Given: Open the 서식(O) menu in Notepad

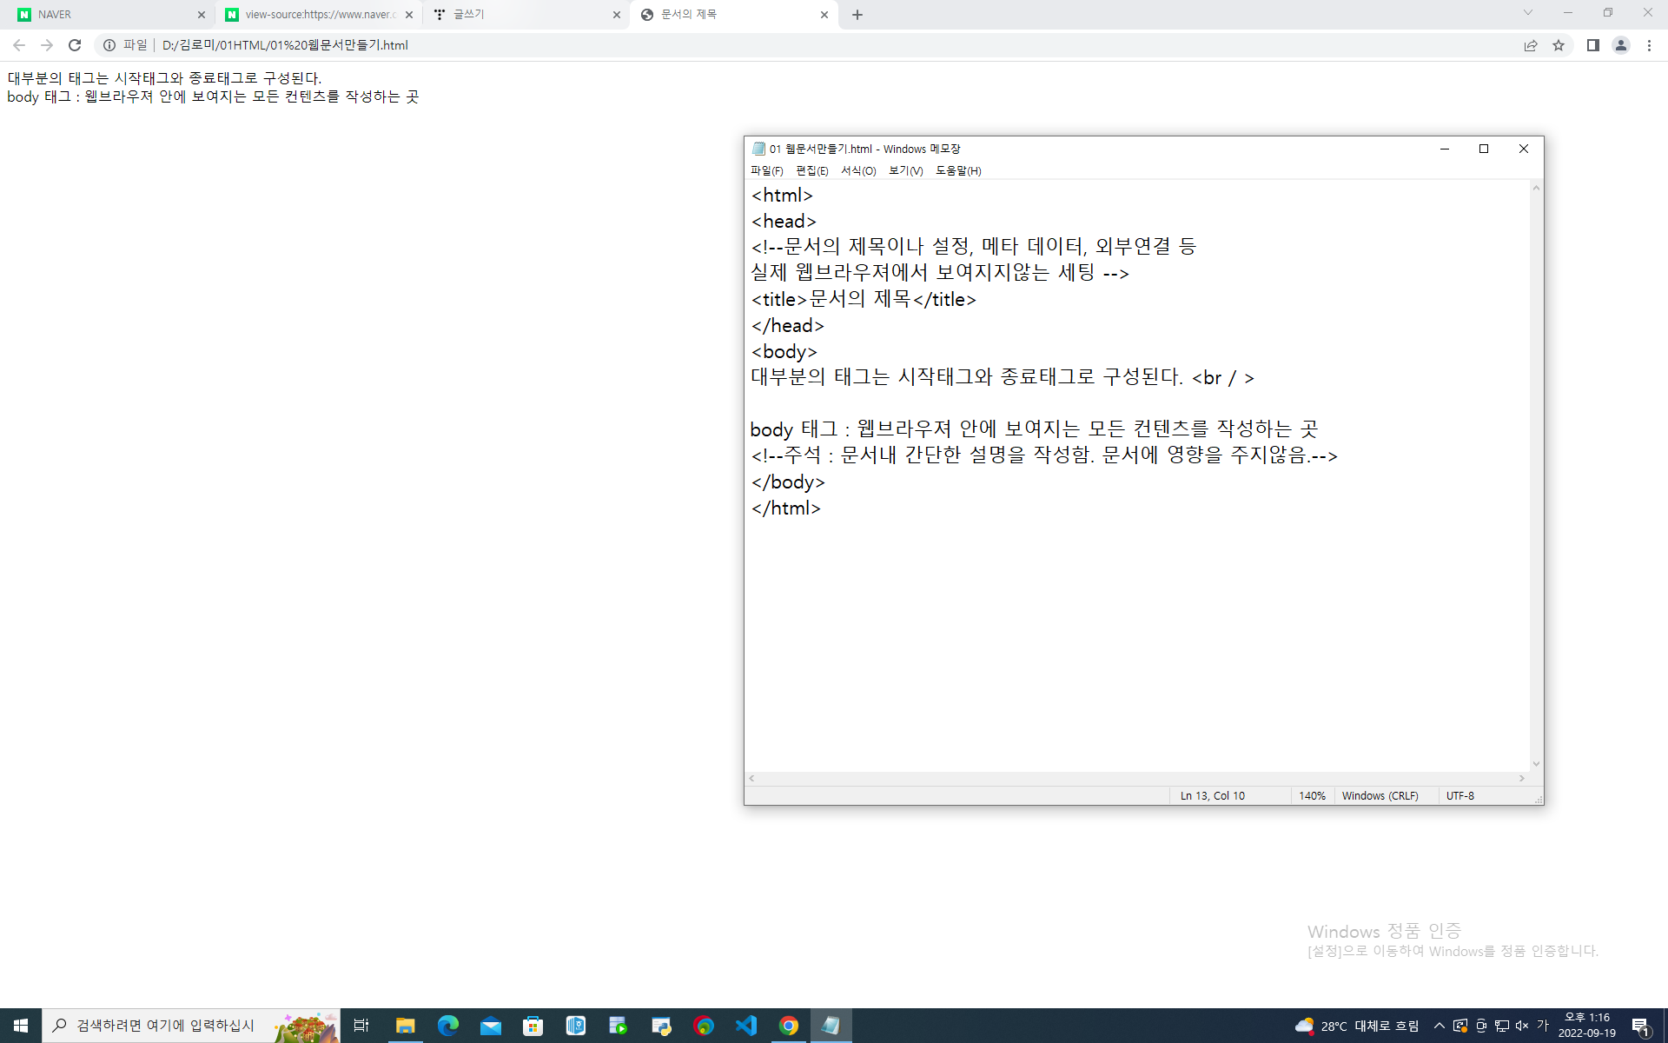Looking at the screenshot, I should [x=858, y=171].
